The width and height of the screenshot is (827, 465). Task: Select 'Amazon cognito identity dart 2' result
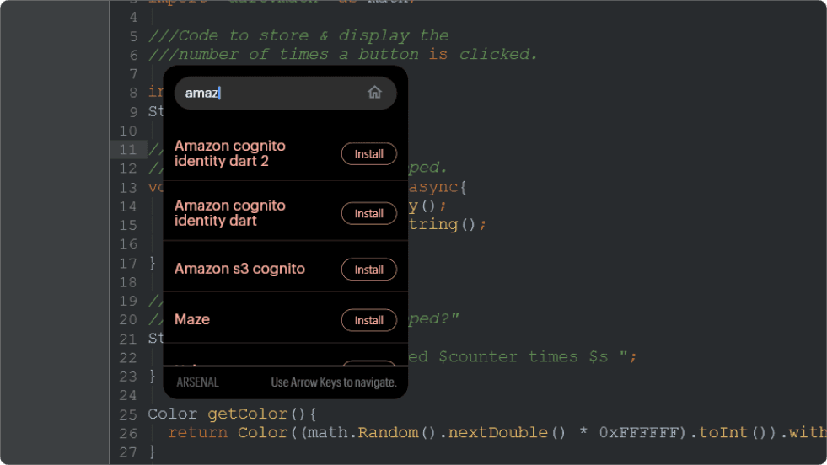pyautogui.click(x=230, y=153)
